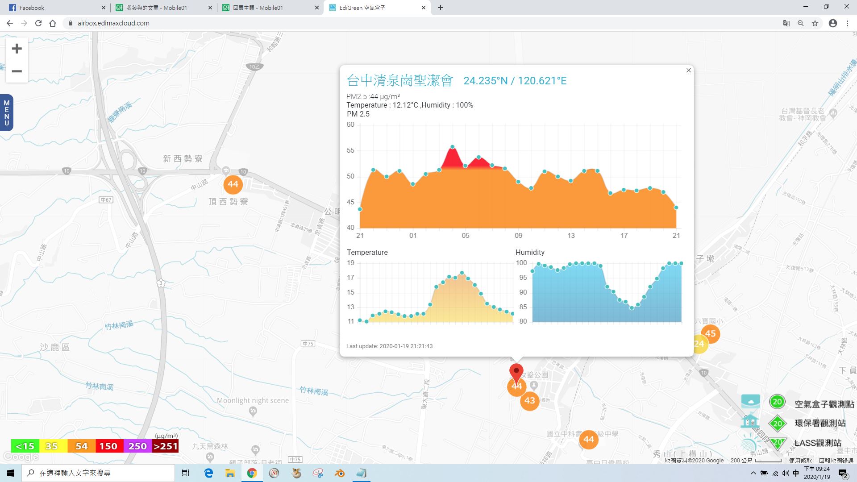Zoom out the map with minus button
Image resolution: width=857 pixels, height=482 pixels.
pyautogui.click(x=17, y=71)
